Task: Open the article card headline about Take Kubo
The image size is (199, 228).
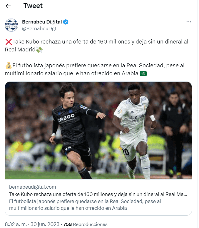Action: click(98, 194)
